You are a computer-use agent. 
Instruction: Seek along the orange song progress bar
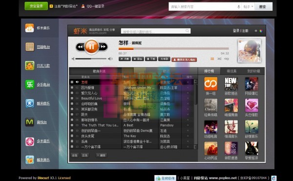(x=173, y=49)
